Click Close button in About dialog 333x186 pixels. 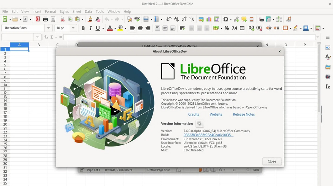272,161
